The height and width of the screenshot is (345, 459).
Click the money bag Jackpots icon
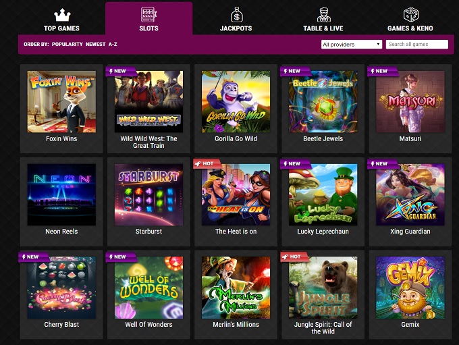pos(236,15)
